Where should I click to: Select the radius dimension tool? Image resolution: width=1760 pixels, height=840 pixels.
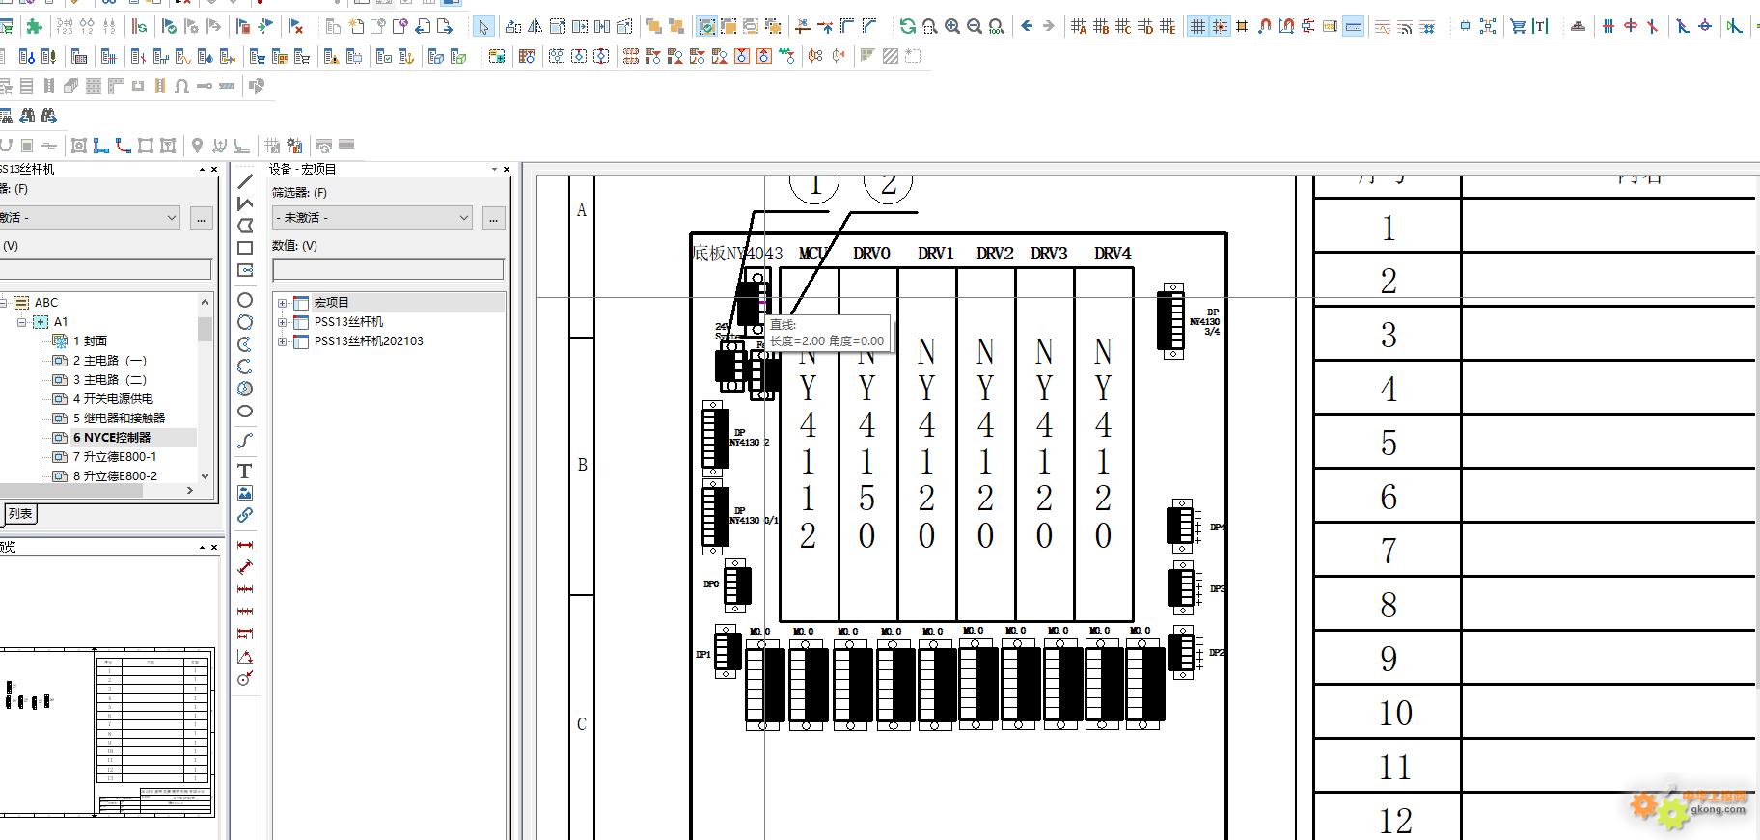pyautogui.click(x=245, y=679)
